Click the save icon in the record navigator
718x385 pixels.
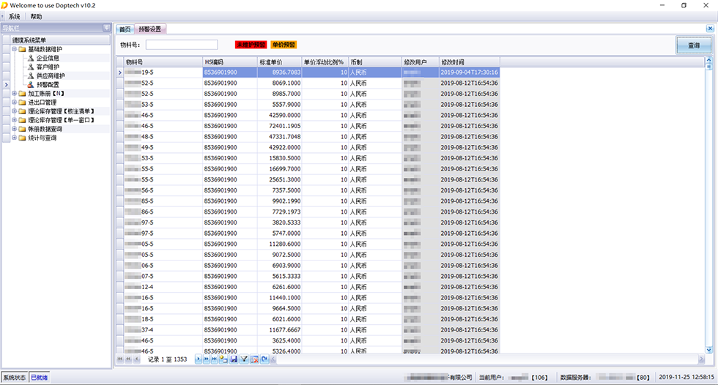pos(234,359)
